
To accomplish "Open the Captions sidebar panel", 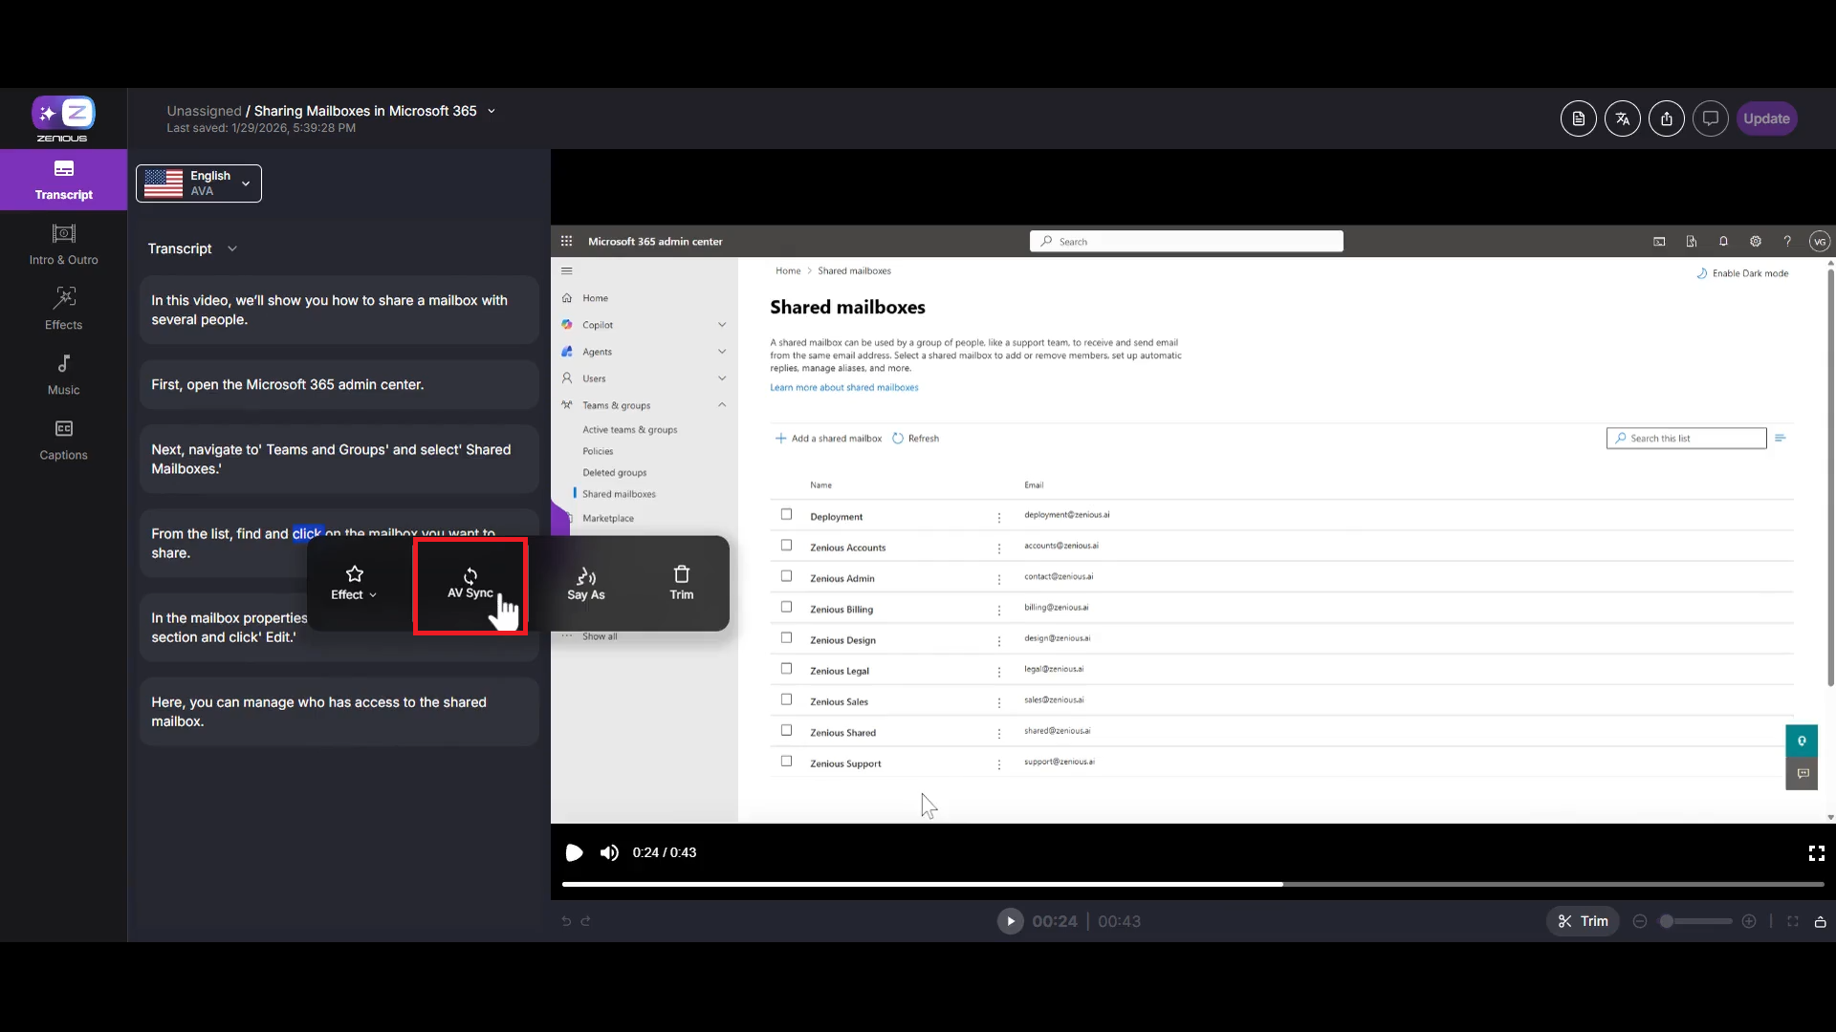I will [x=63, y=440].
